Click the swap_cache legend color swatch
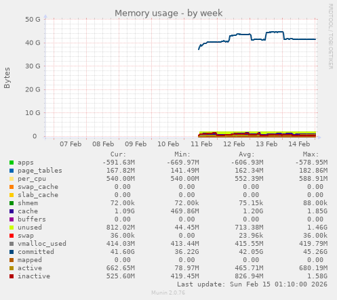The width and height of the screenshot is (337, 300). [12, 187]
